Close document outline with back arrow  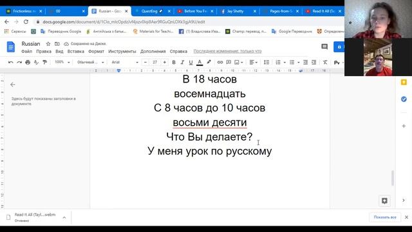(x=13, y=84)
